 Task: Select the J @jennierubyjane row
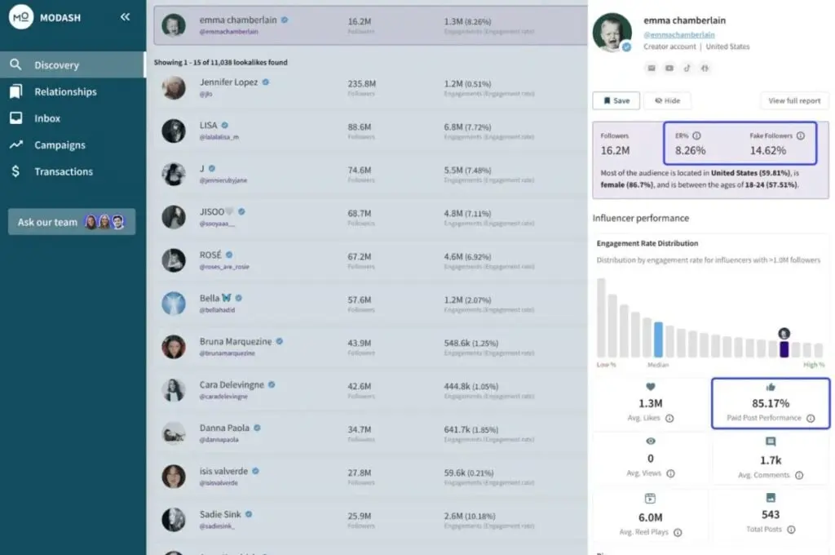tap(371, 175)
